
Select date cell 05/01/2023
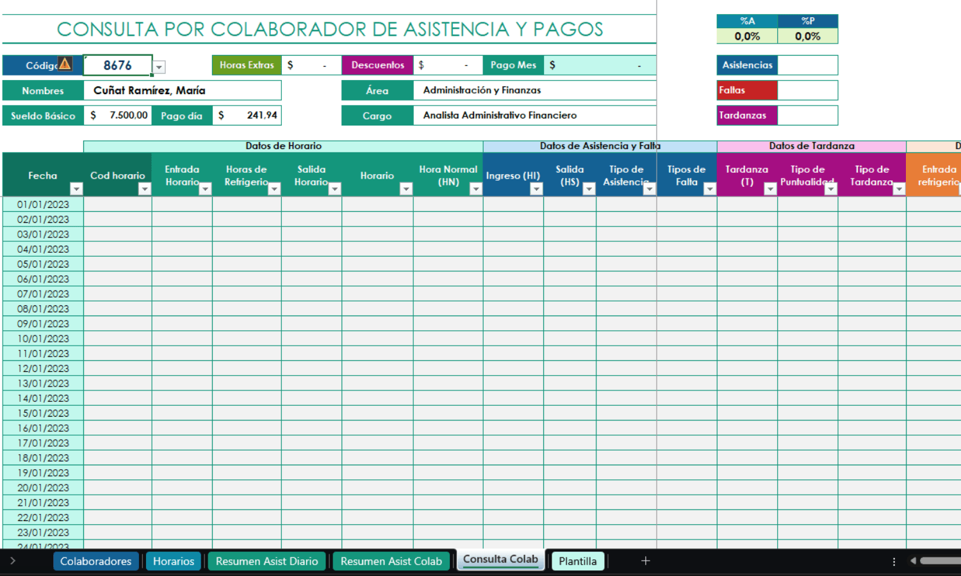pyautogui.click(x=43, y=264)
